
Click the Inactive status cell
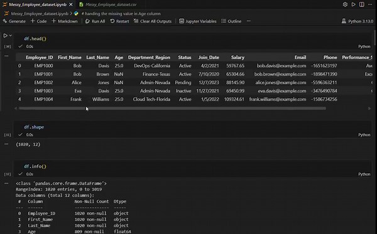183,91
